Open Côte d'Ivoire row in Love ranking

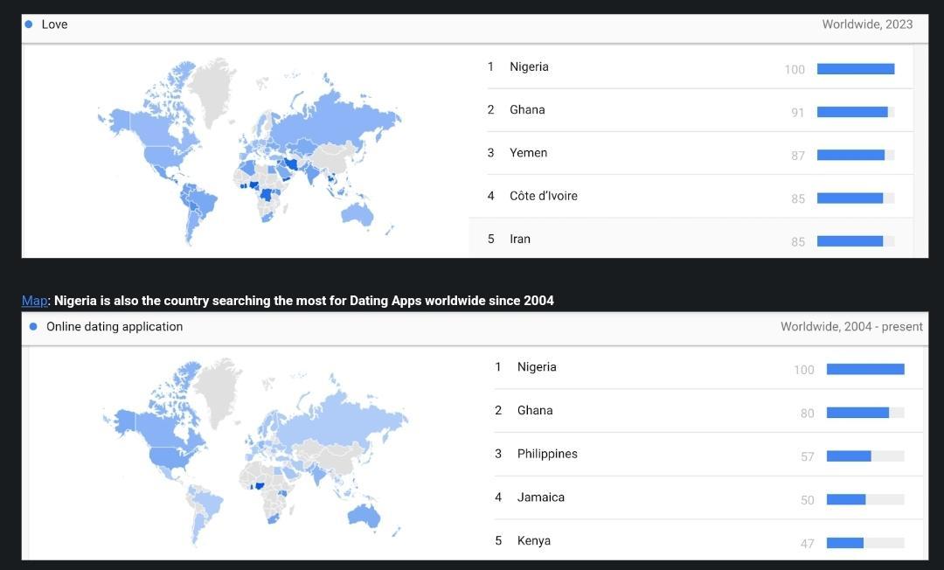[x=543, y=196]
